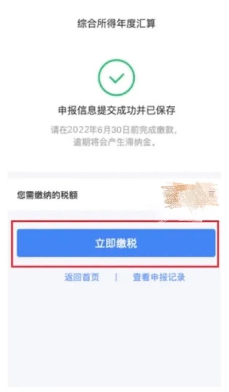
Task: Open the 查看申报记录 link
Action: pyautogui.click(x=159, y=277)
